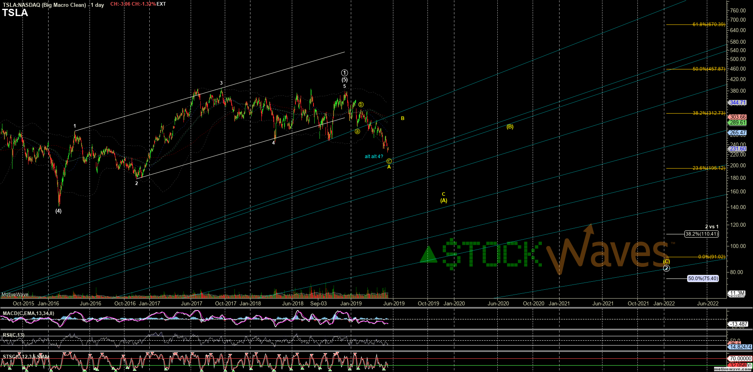The height and width of the screenshot is (372, 753).
Task: Select the 38.2%(110.41) retracement label box
Action: [701, 234]
